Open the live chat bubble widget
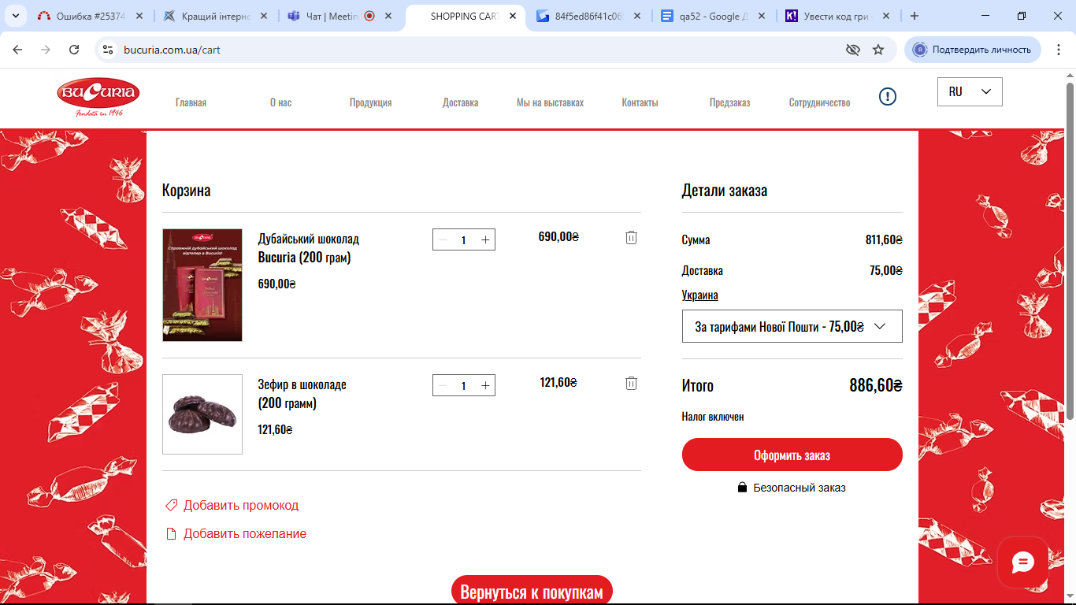 coord(1022,562)
